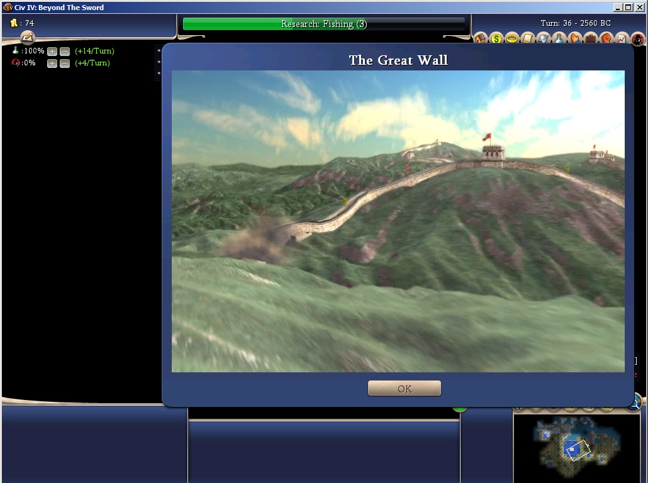Open the Victory Conditions fist icon
648x483 pixels.
(x=606, y=39)
